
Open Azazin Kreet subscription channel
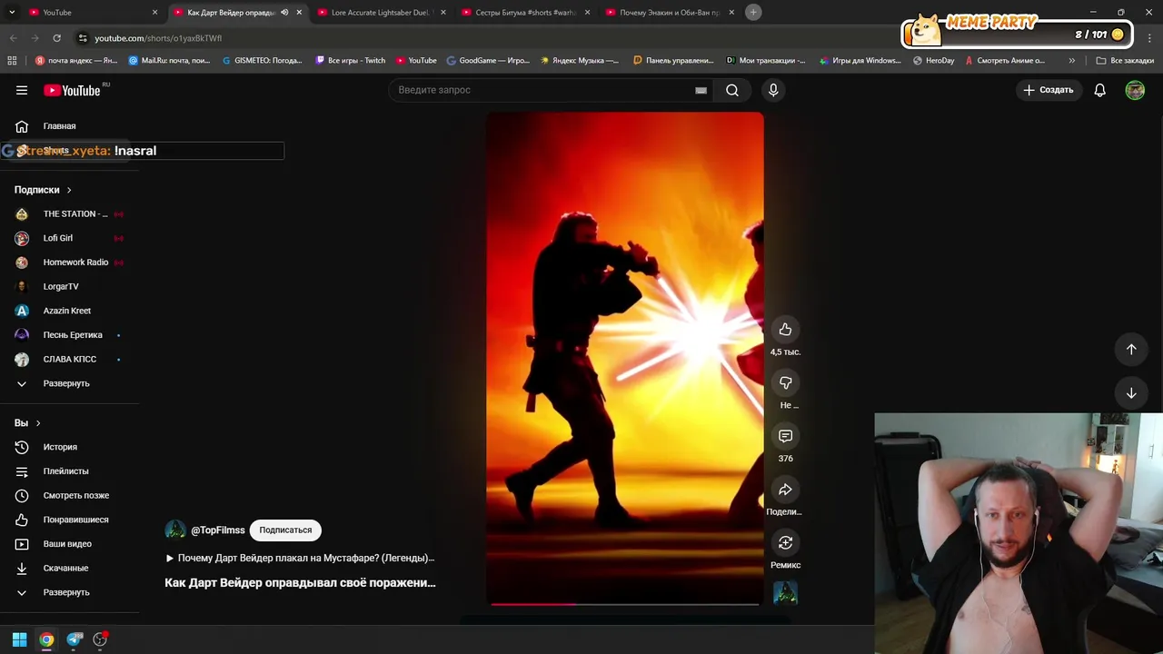coord(69,311)
